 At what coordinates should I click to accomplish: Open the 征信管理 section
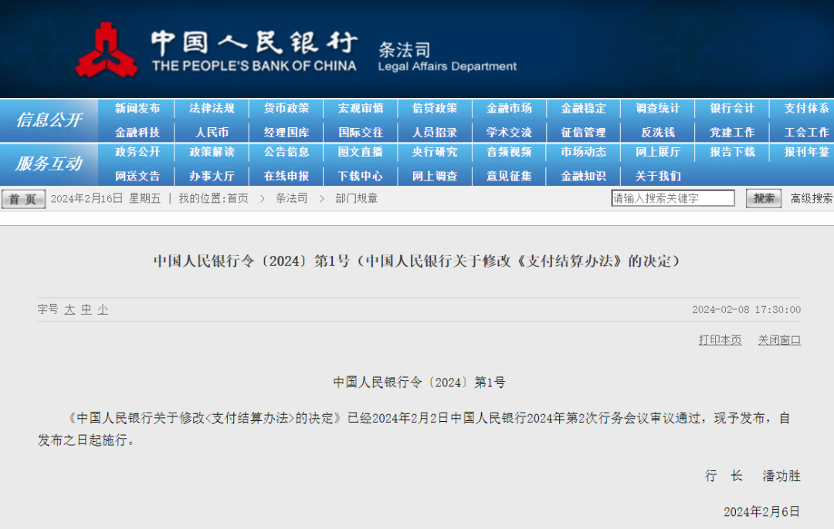pos(583,133)
